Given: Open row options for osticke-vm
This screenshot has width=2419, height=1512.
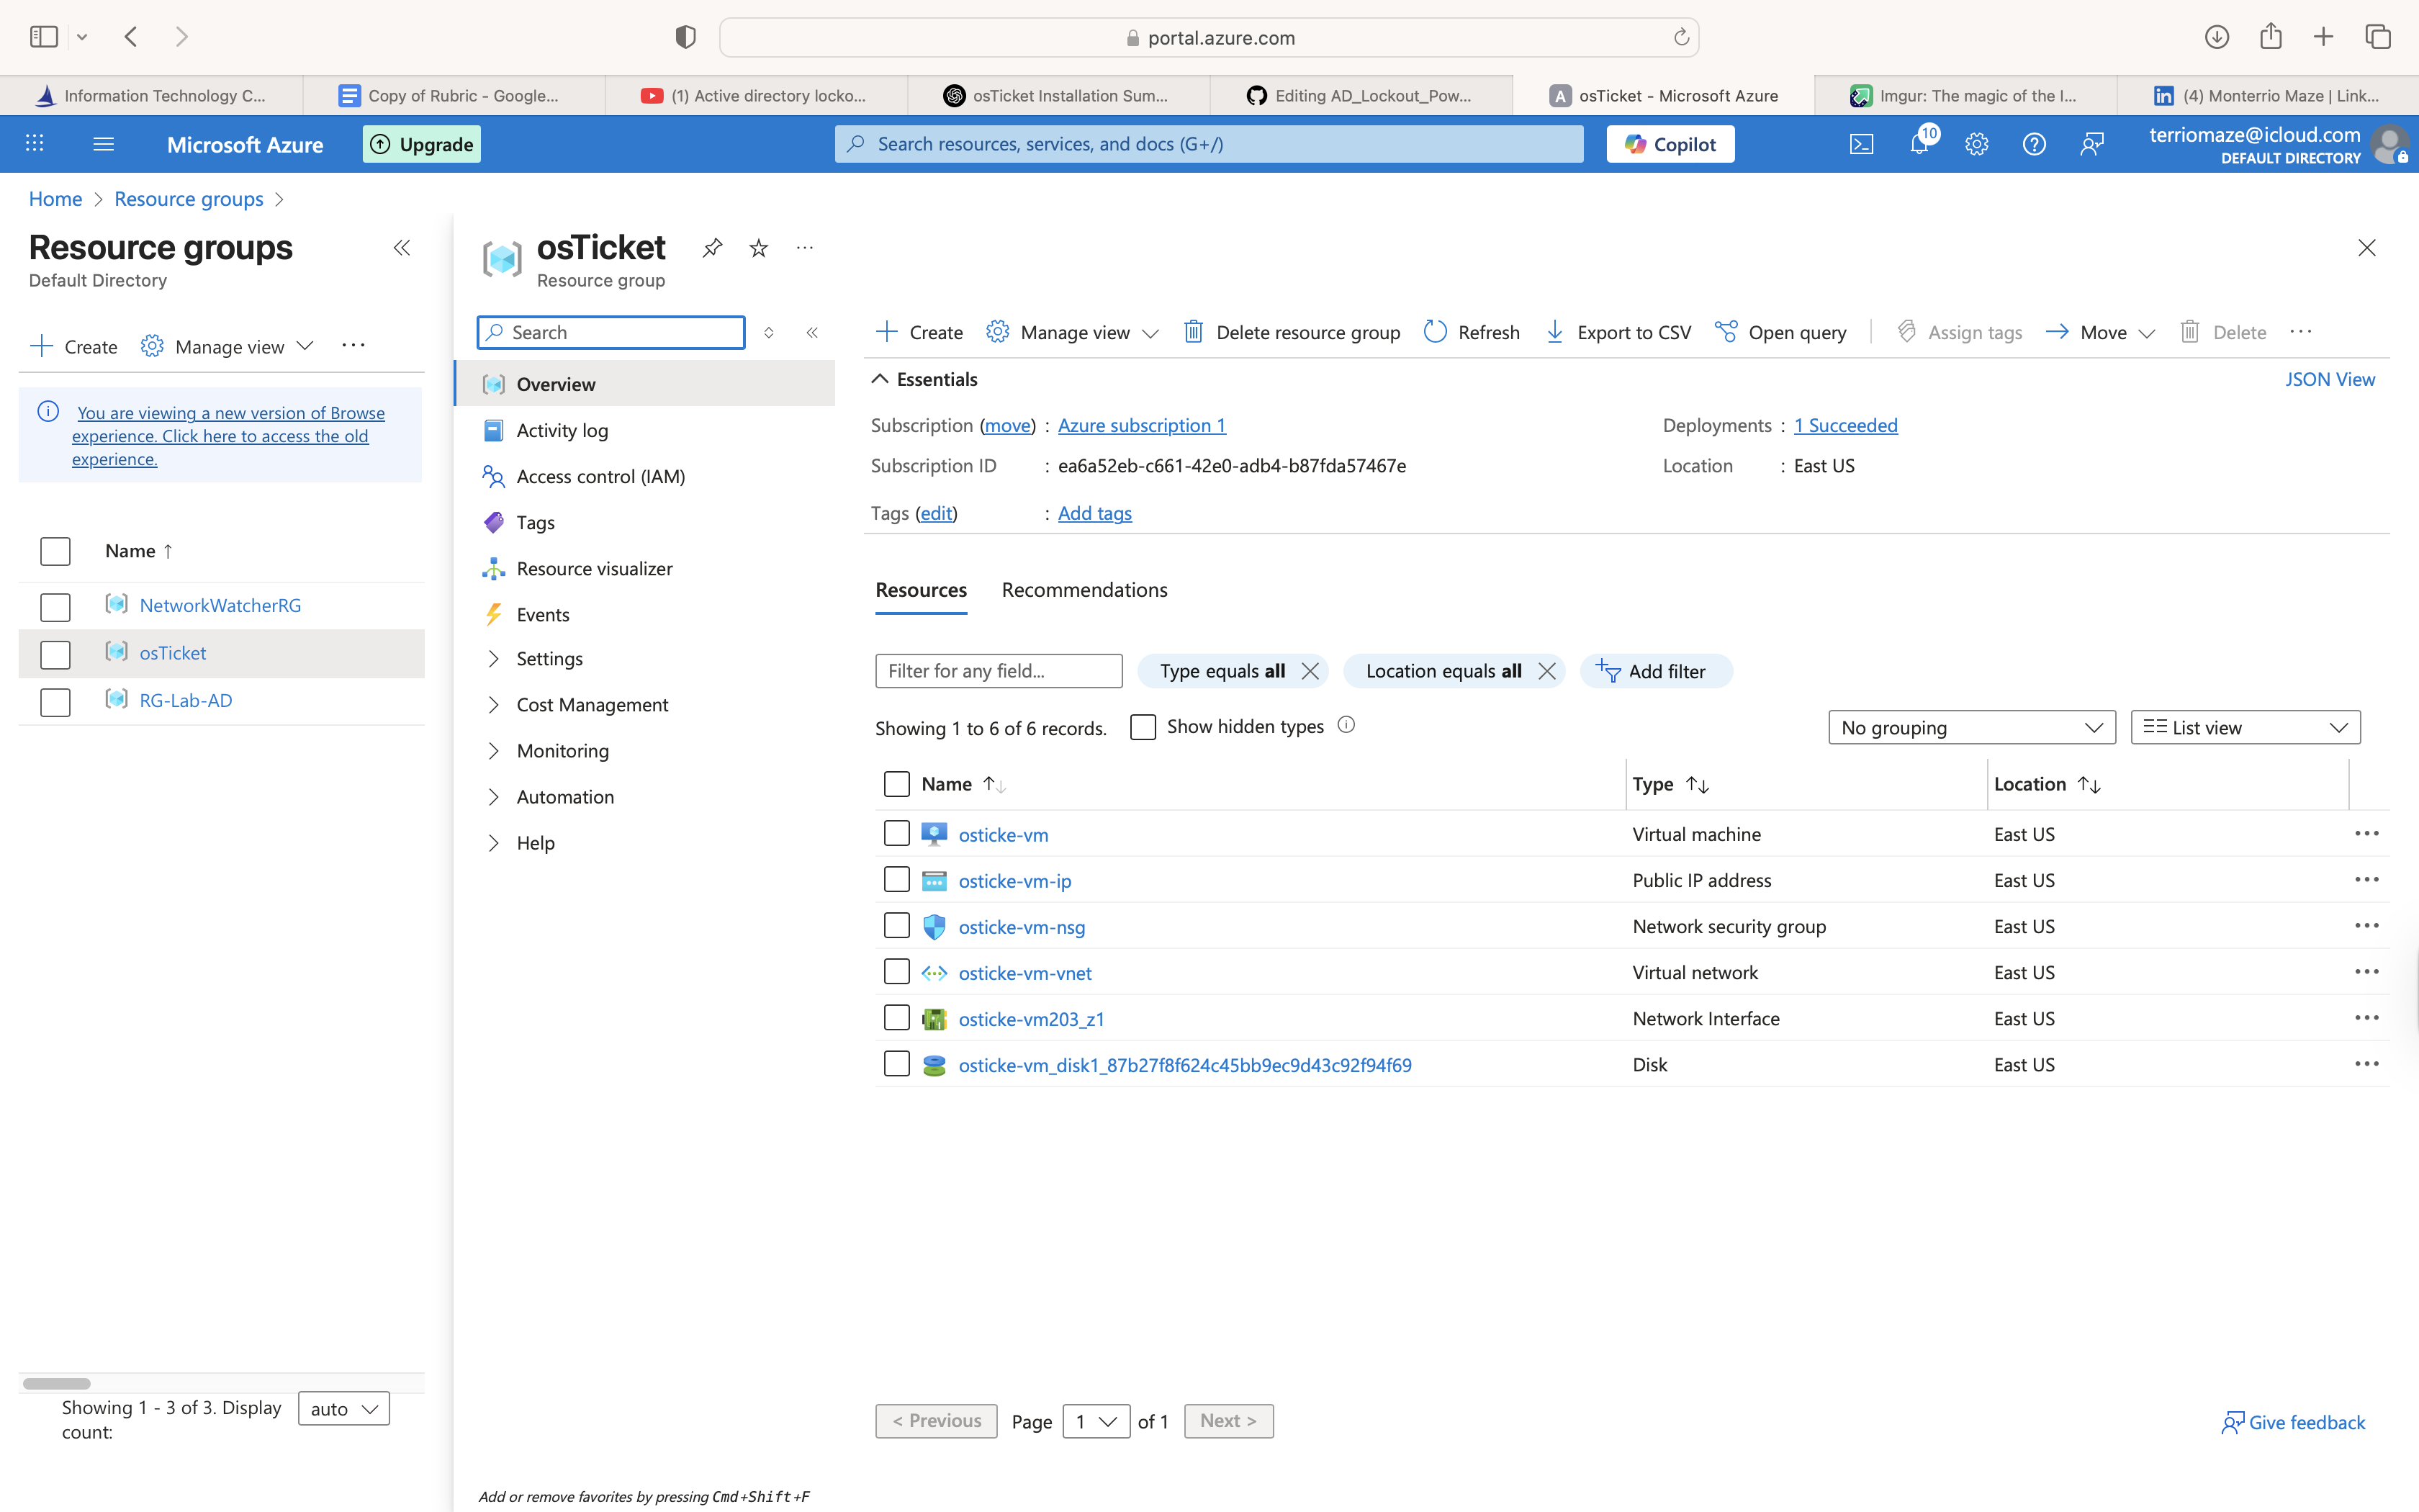Looking at the screenshot, I should (2366, 833).
